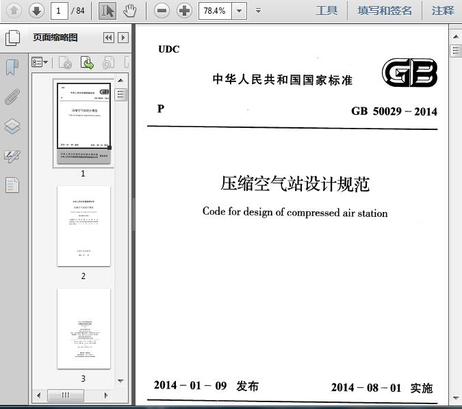This screenshot has height=409, width=462.
Task: Click the total page count /84
Action: (x=78, y=11)
